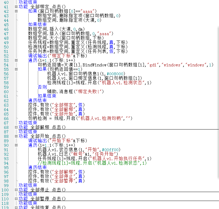The image size is (219, 209).
Task: Click line number 46 in the gutter
Action: point(6,29)
